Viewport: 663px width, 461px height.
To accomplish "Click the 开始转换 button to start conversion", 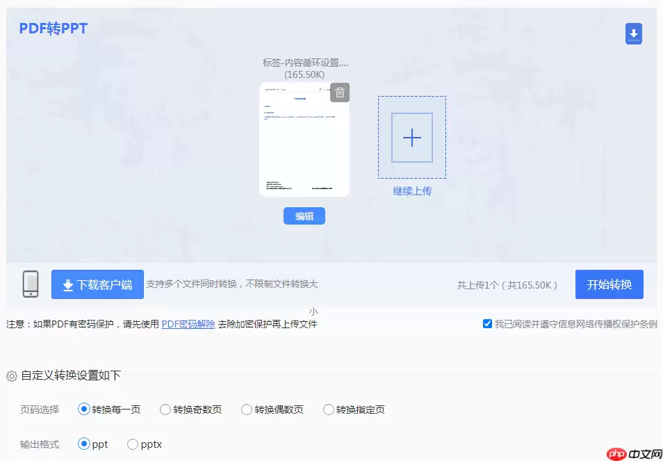I will pos(609,284).
